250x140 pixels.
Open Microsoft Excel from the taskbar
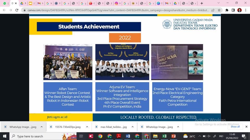coord(164,136)
